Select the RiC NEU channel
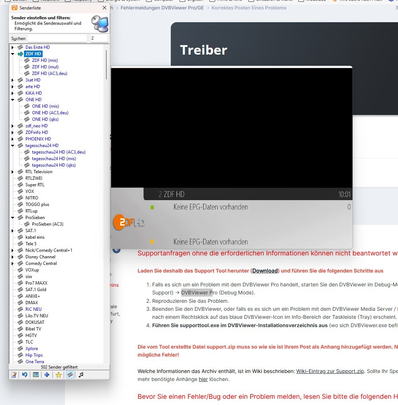The height and width of the screenshot is (405, 398). click(34, 309)
